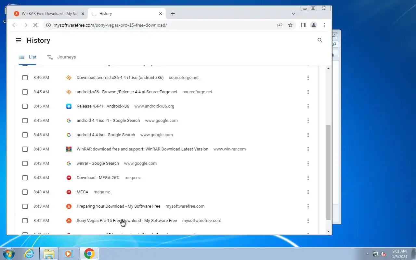Check the Preparing Your Download entry
416x260 pixels.
click(25, 206)
